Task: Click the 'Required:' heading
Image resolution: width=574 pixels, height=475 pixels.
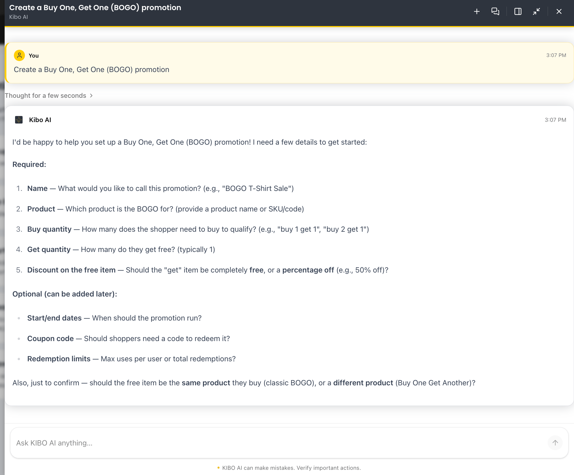Action: pyautogui.click(x=29, y=164)
